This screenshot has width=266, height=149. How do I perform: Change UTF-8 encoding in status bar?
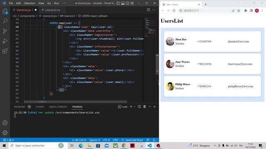106,140
